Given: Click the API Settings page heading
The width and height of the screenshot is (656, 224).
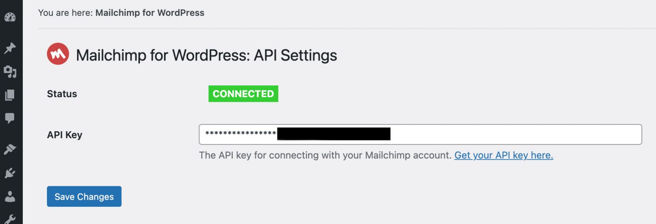Looking at the screenshot, I should (x=206, y=55).
